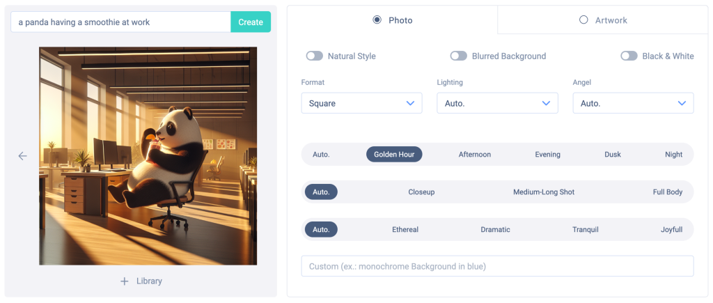Click the back arrow left of image
The image size is (713, 303).
pyautogui.click(x=22, y=156)
